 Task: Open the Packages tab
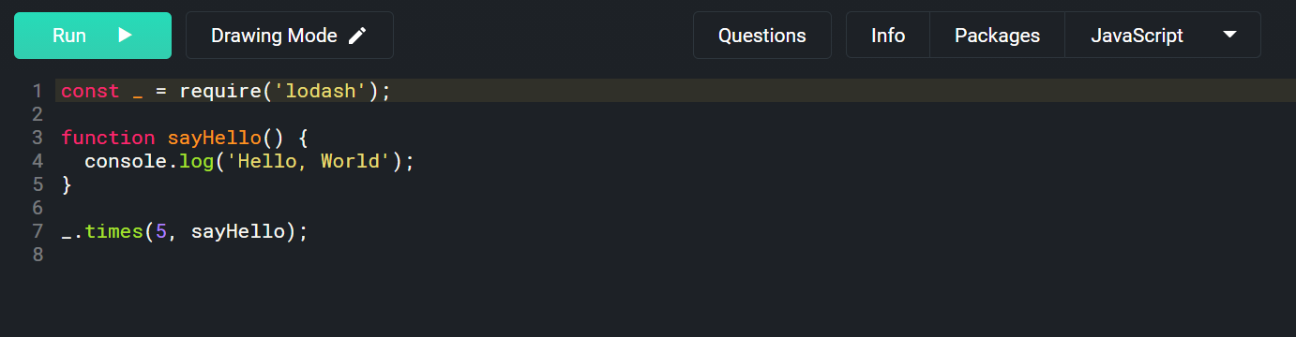(997, 36)
